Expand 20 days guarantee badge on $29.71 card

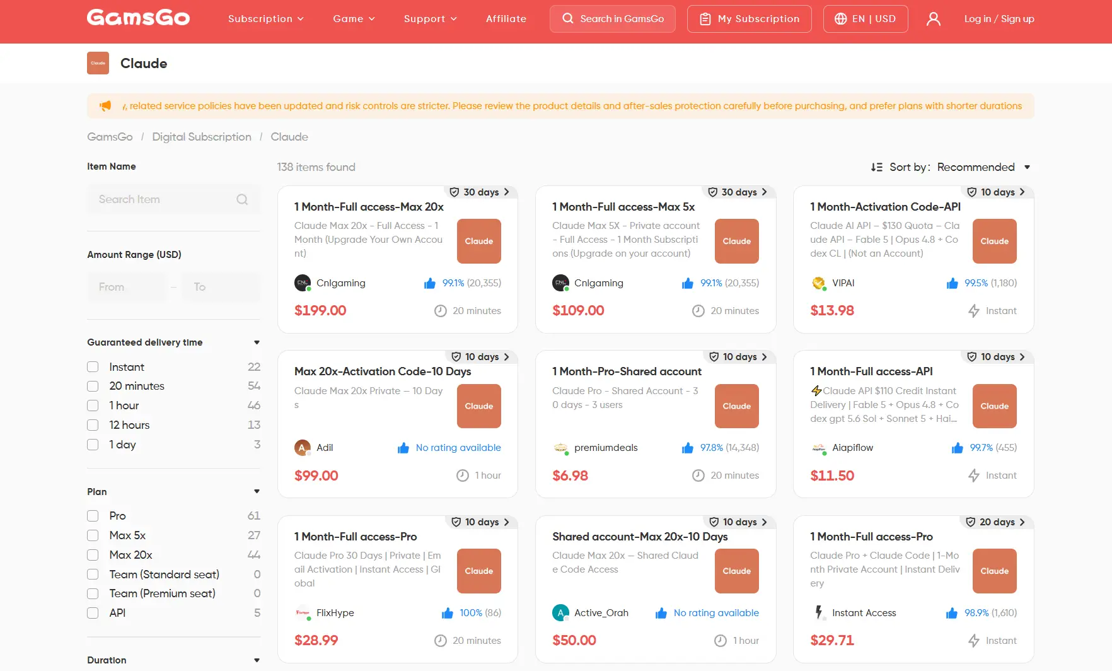coord(996,522)
